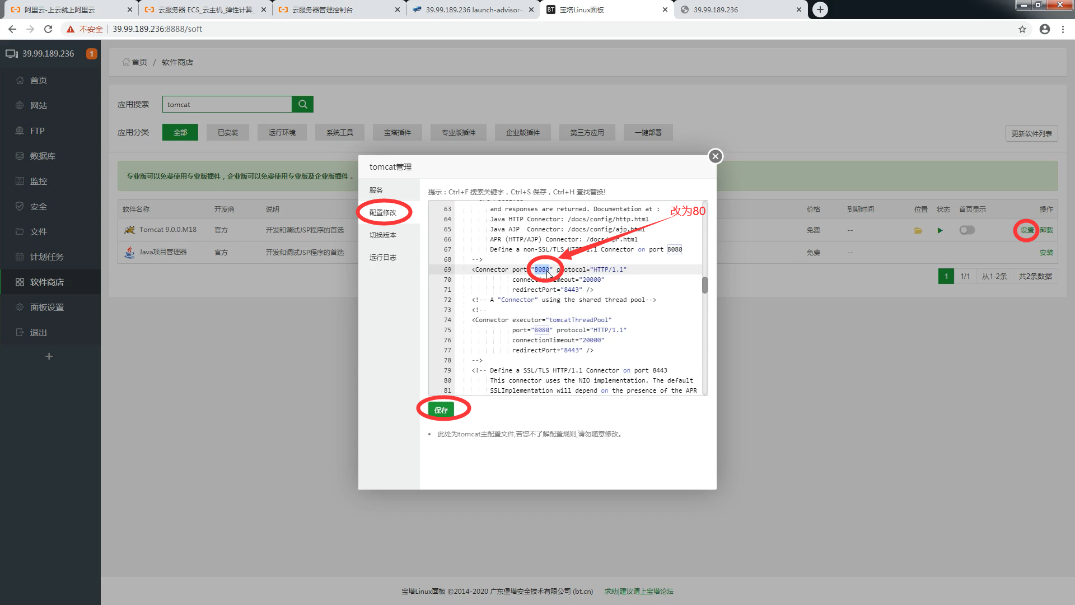Select the 运行环境 category filter
The image size is (1075, 605).
[282, 132]
